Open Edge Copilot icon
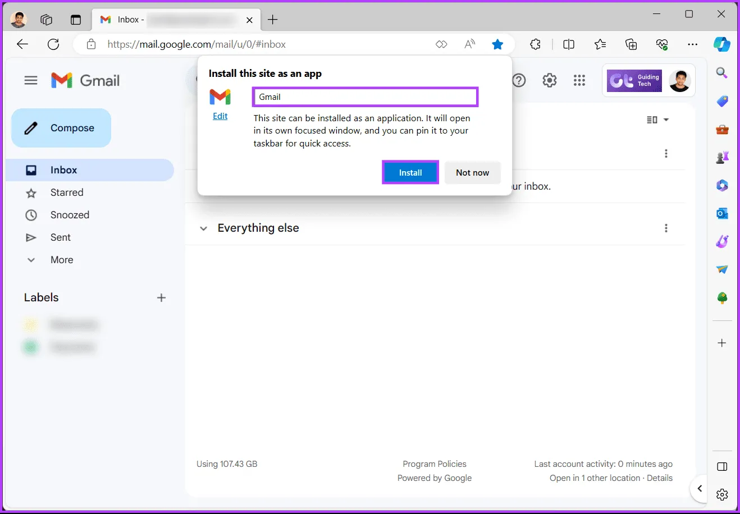Screen dimensions: 740x514 pos(721,44)
